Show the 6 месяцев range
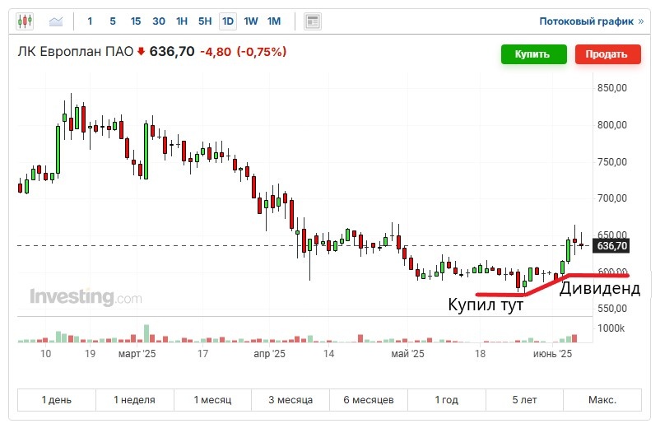660x428 pixels. [369, 400]
